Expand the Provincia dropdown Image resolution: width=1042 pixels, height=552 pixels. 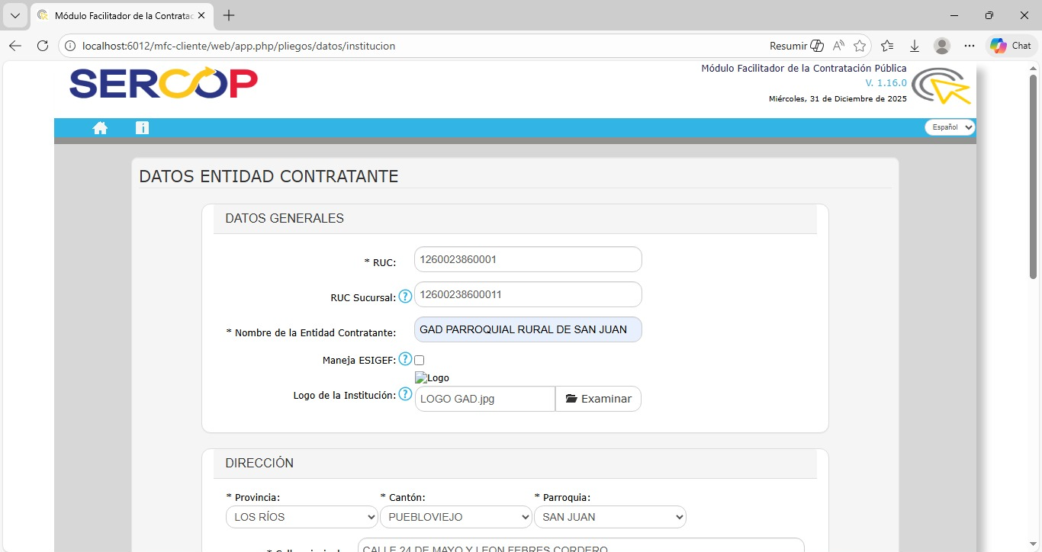click(x=302, y=517)
